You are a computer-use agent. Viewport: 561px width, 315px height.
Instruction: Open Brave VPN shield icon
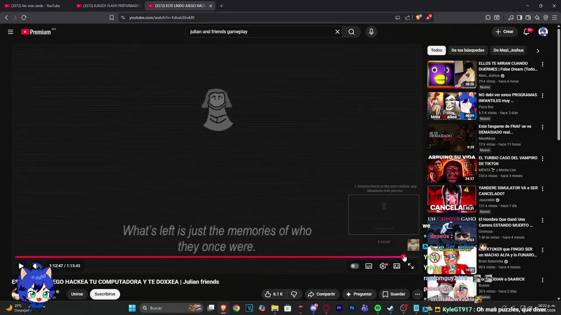pos(546,17)
